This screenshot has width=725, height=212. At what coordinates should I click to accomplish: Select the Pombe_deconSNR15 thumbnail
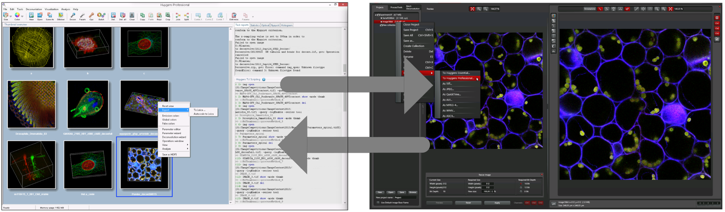(x=144, y=165)
